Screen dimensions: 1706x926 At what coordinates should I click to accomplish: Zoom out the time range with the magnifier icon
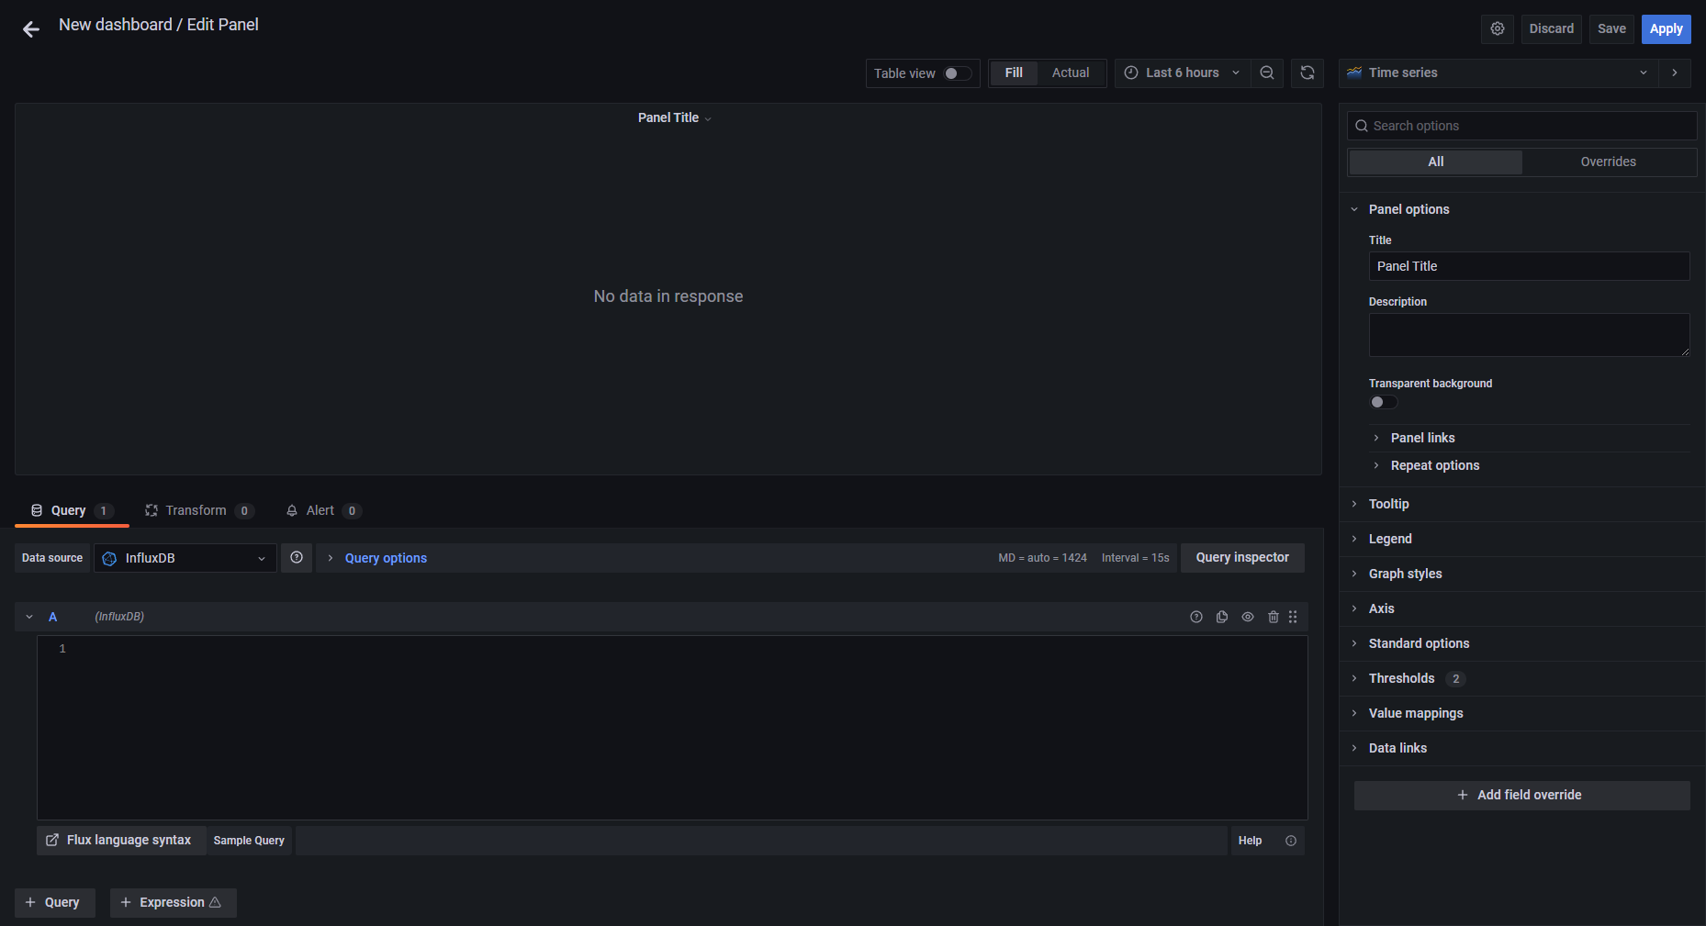click(x=1267, y=73)
